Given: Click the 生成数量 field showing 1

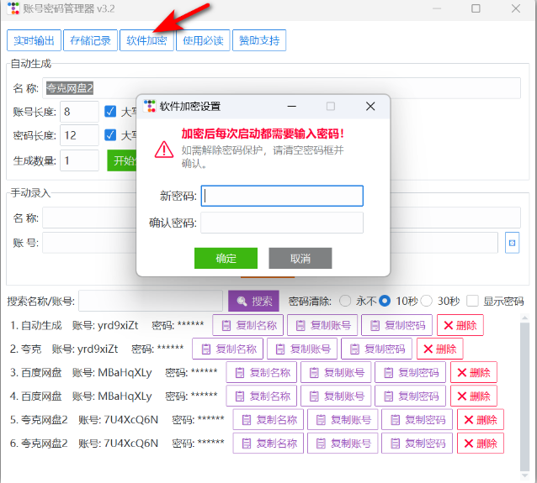Looking at the screenshot, I should coord(79,160).
